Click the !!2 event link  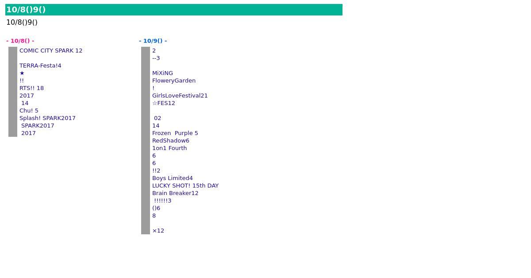pyautogui.click(x=156, y=171)
